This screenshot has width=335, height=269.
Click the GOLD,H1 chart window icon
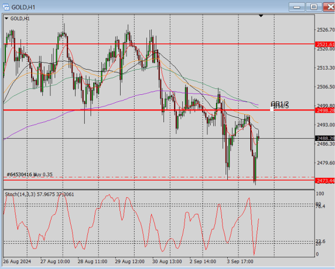[x=6, y=7]
